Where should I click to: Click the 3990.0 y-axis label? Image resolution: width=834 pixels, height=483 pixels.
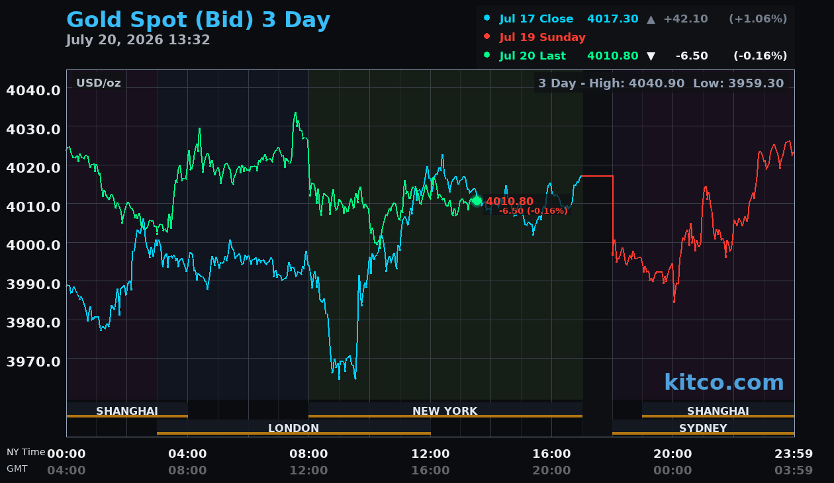pos(33,283)
